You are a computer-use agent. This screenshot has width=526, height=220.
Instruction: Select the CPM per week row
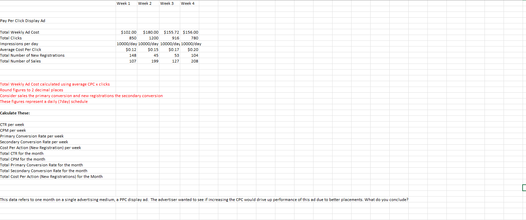[x=13, y=130]
